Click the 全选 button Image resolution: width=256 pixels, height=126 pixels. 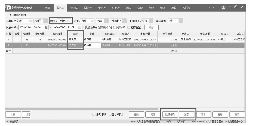tap(13, 114)
